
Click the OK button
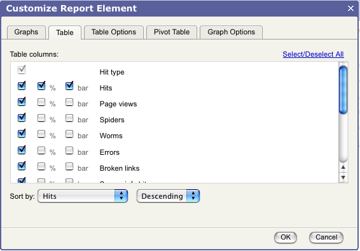tap(286, 237)
